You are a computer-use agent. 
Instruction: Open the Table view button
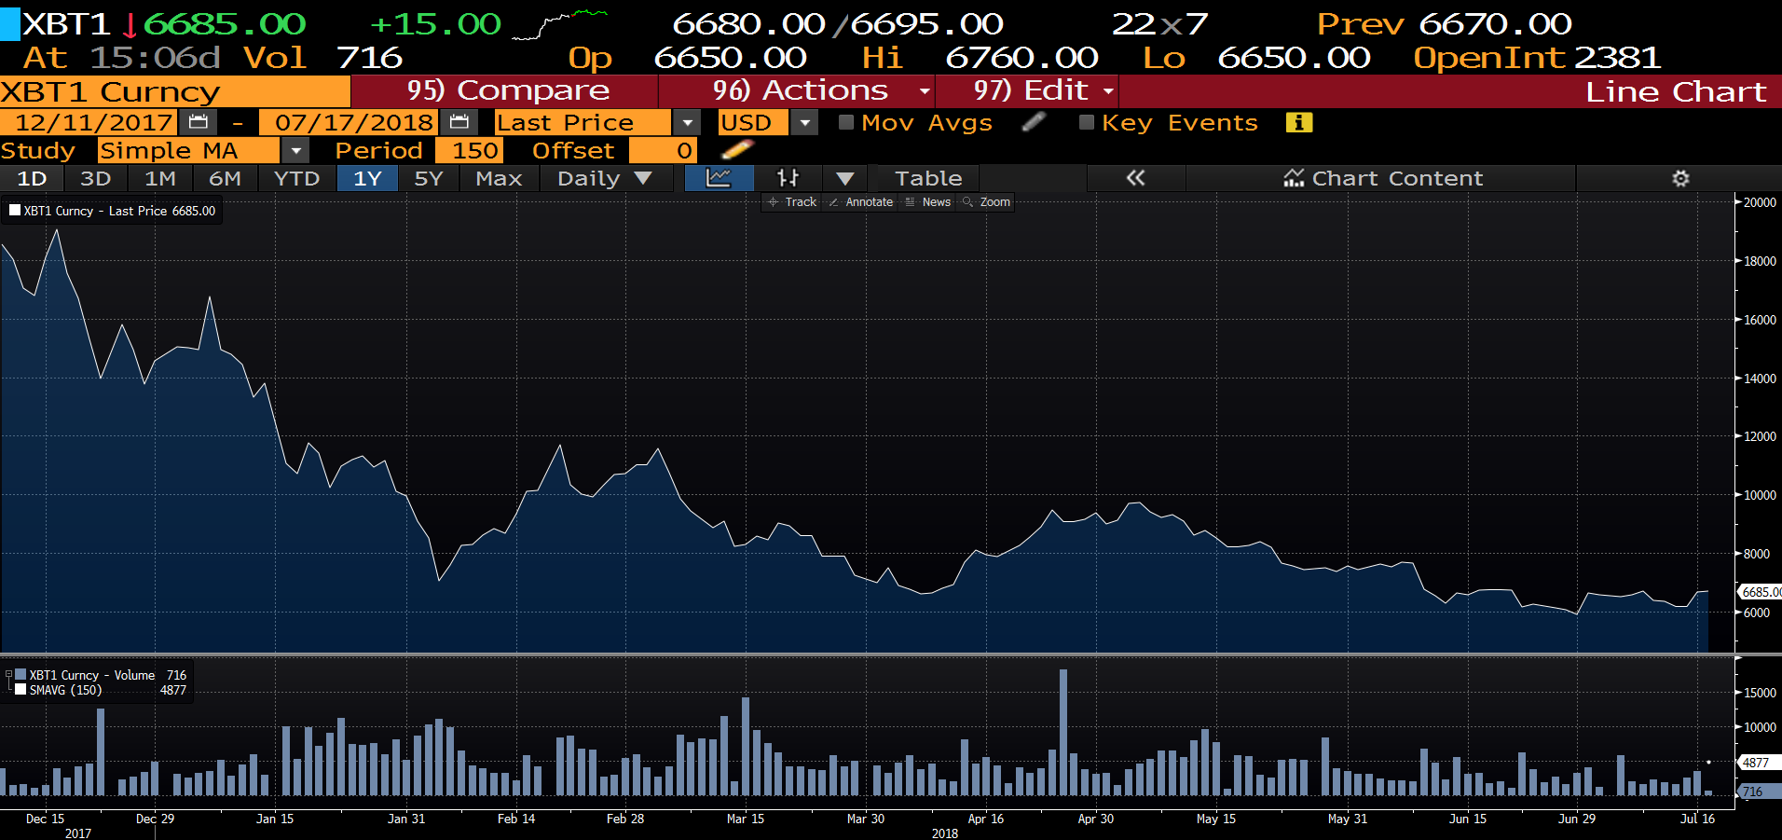(927, 178)
